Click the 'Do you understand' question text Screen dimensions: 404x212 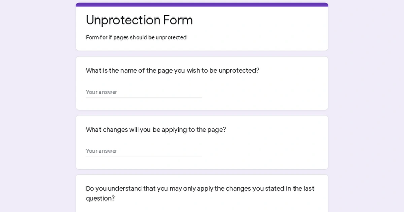coord(200,193)
